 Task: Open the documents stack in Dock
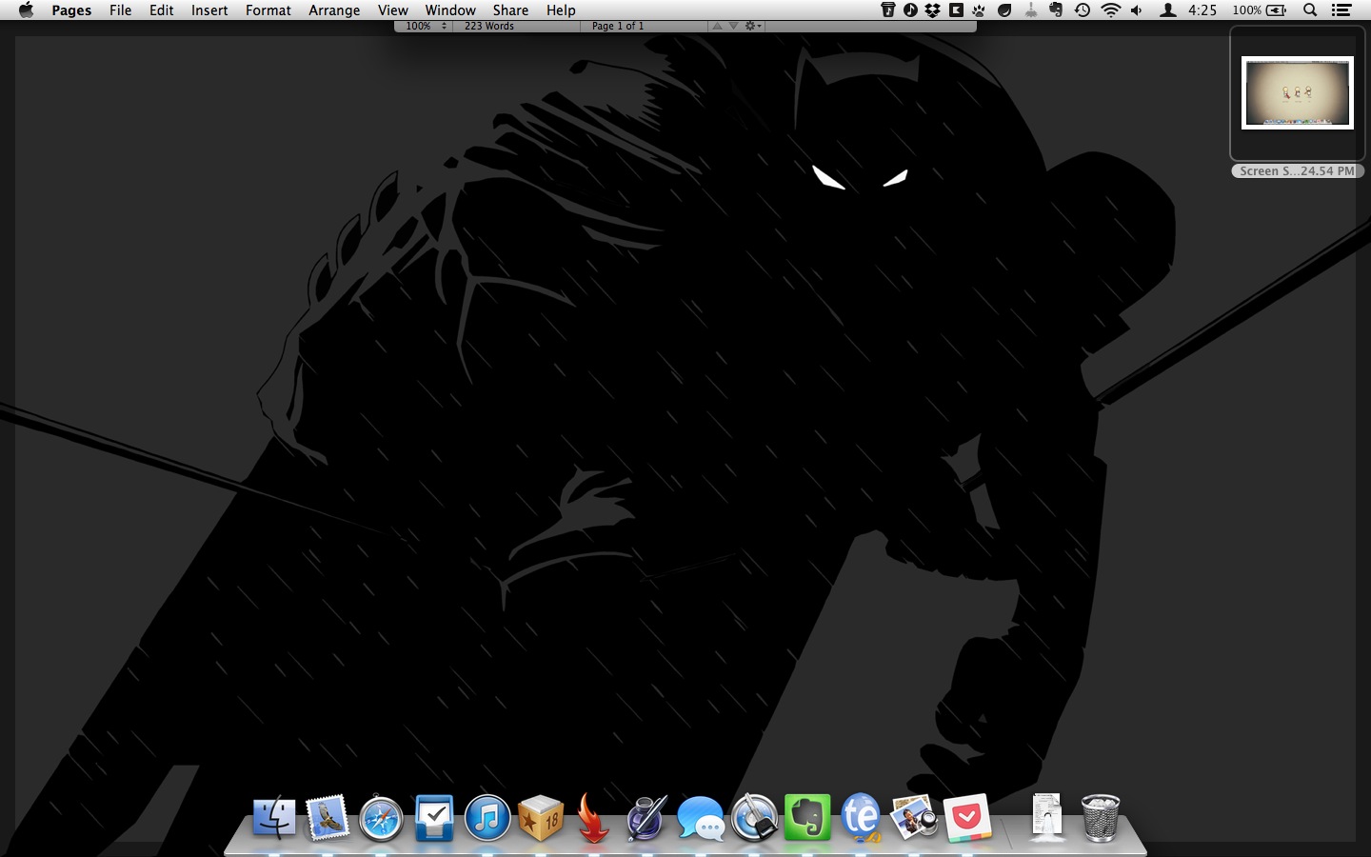pyautogui.click(x=1047, y=818)
